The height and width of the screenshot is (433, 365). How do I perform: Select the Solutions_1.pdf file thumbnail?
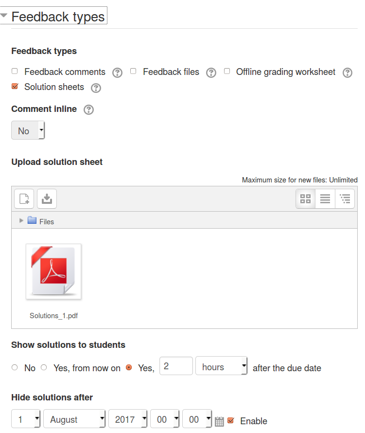click(53, 271)
